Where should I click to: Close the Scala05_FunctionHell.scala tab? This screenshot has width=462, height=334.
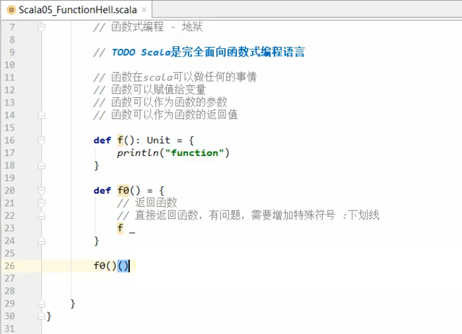click(144, 10)
